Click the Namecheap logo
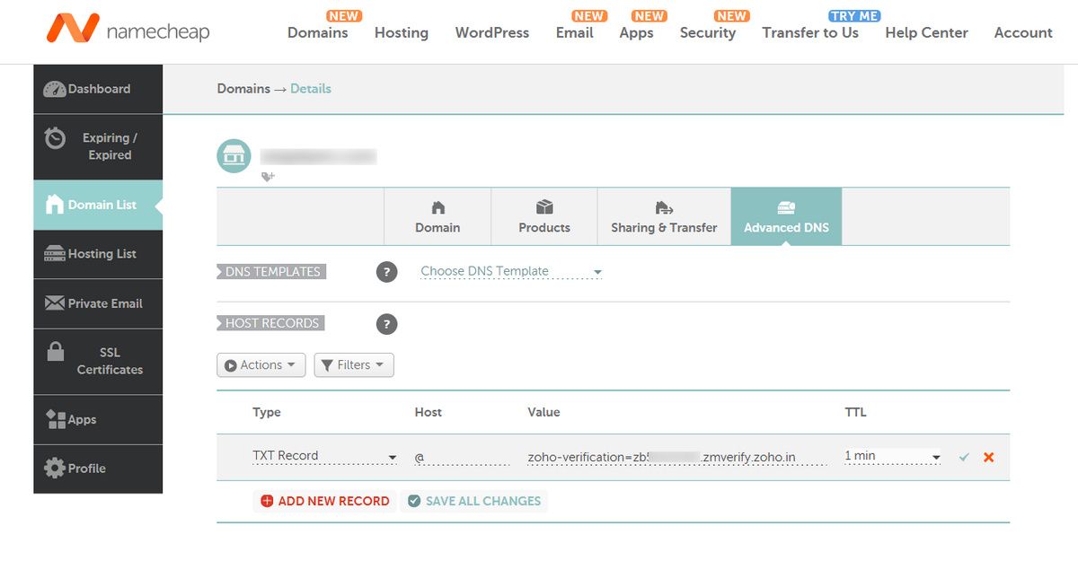The image size is (1078, 561). (129, 31)
